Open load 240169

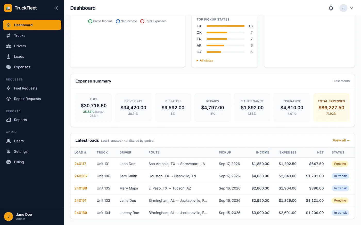coord(81,213)
